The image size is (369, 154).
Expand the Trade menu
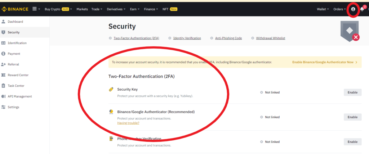click(x=97, y=9)
